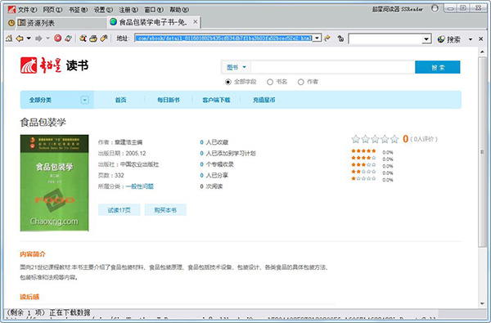Click the 购买本书 button
This screenshot has width=491, height=323.
pyautogui.click(x=165, y=210)
